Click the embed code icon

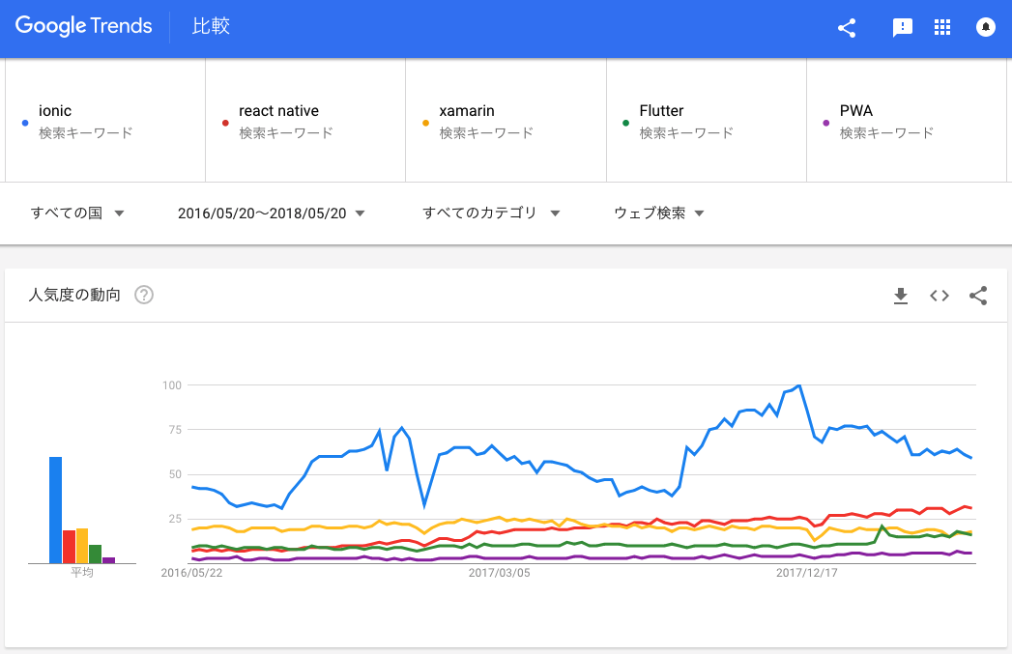(940, 296)
